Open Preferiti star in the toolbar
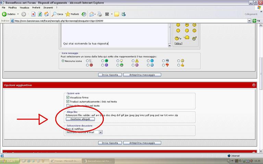Image resolution: width=263 pixels, height=164 pixels. 68,14
